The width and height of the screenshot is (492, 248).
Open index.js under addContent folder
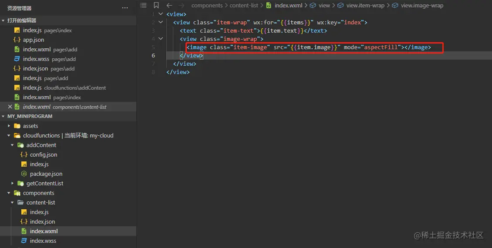click(x=68, y=164)
